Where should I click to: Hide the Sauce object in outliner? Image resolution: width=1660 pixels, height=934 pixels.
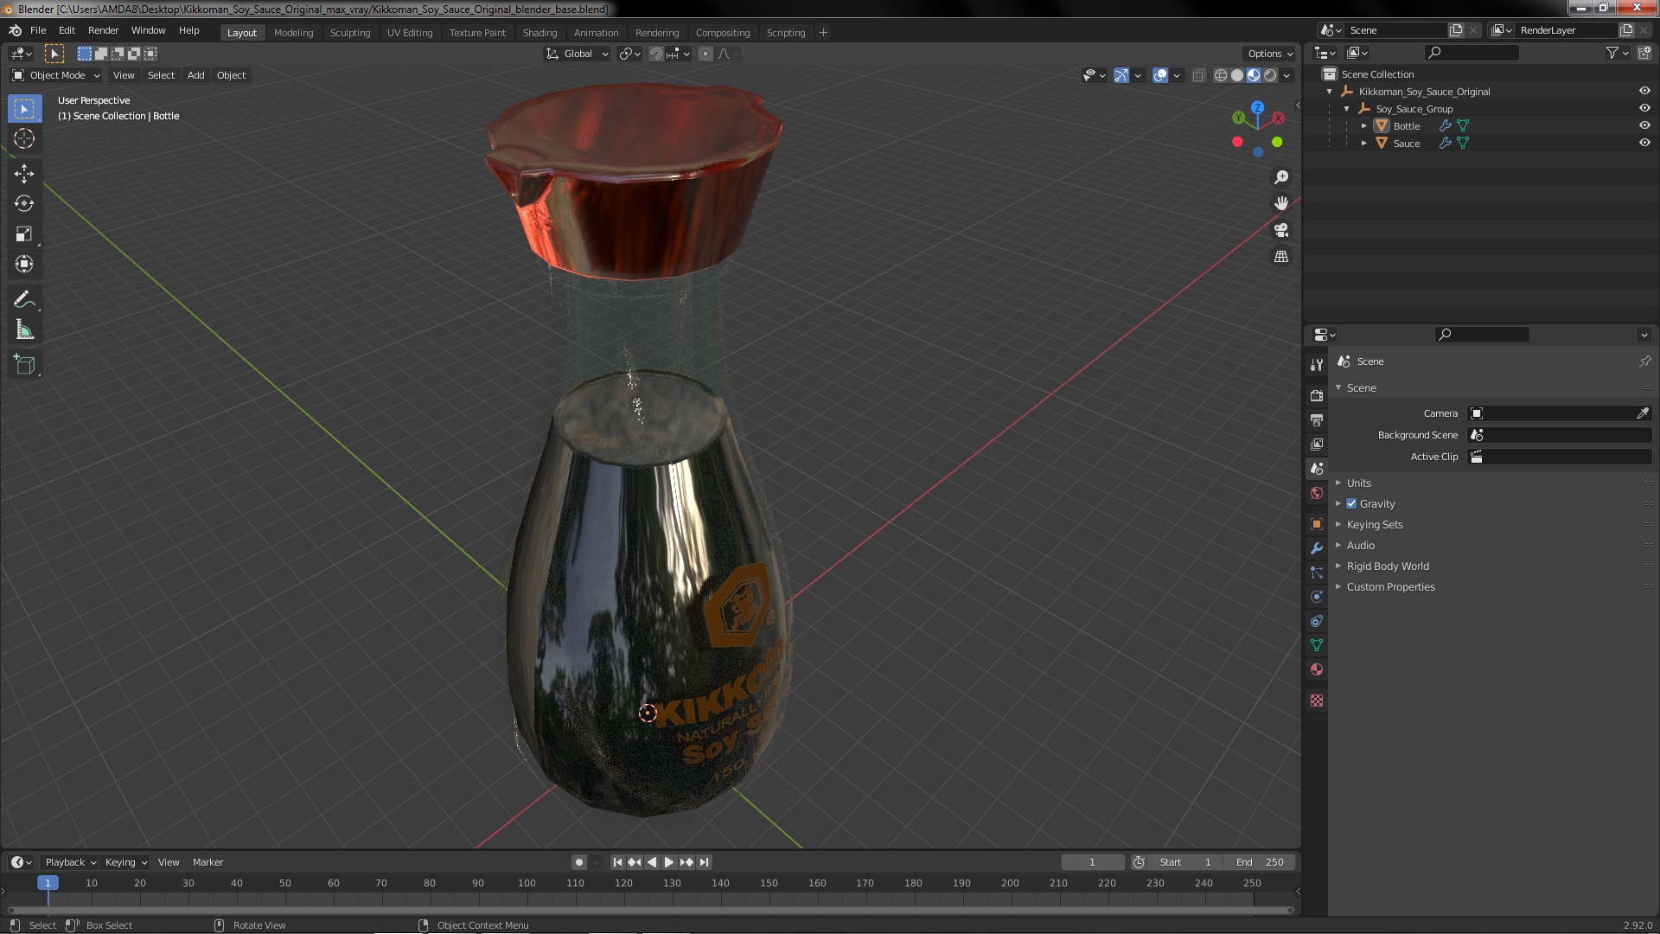(x=1644, y=143)
